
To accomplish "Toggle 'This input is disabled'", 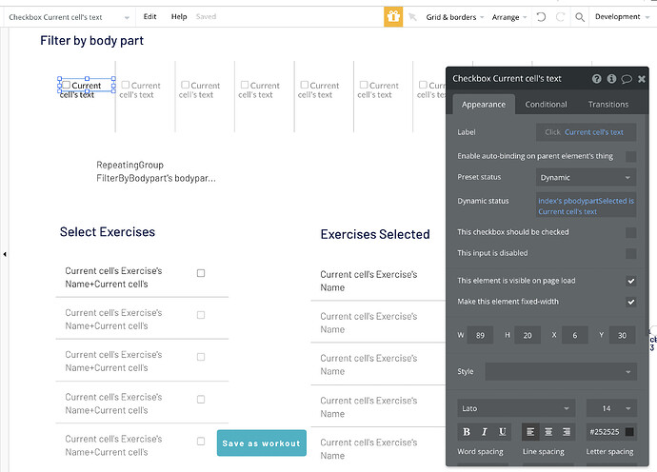I will tap(630, 253).
